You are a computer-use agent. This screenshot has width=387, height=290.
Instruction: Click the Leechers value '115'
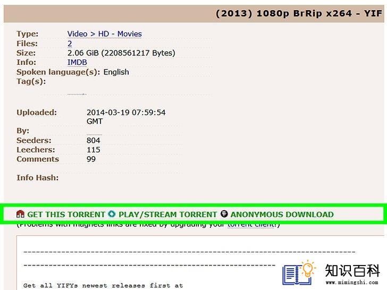coord(94,150)
